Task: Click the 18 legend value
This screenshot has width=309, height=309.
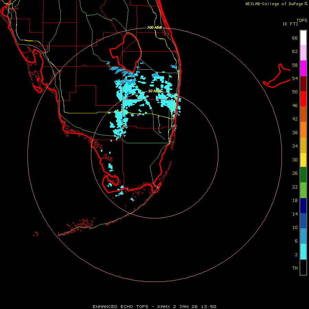Action: (295, 201)
